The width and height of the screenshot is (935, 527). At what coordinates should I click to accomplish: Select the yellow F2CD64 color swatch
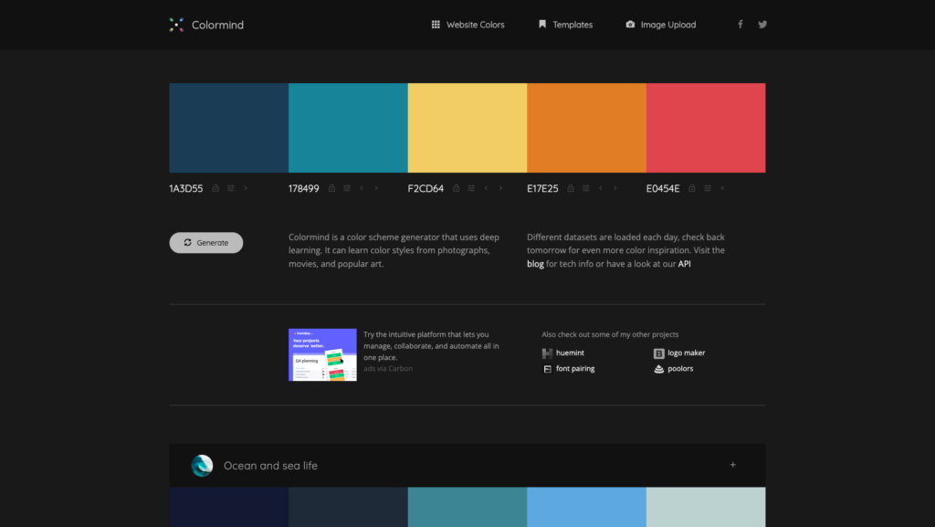(467, 128)
